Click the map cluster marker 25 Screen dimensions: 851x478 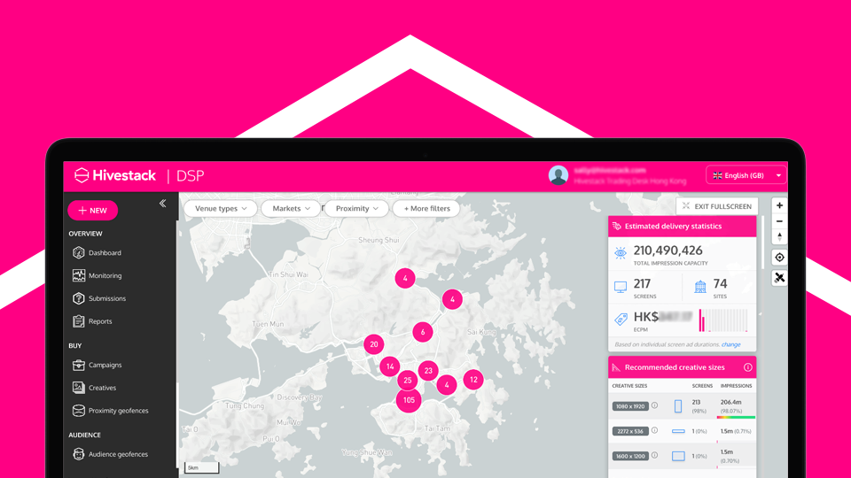tap(408, 381)
